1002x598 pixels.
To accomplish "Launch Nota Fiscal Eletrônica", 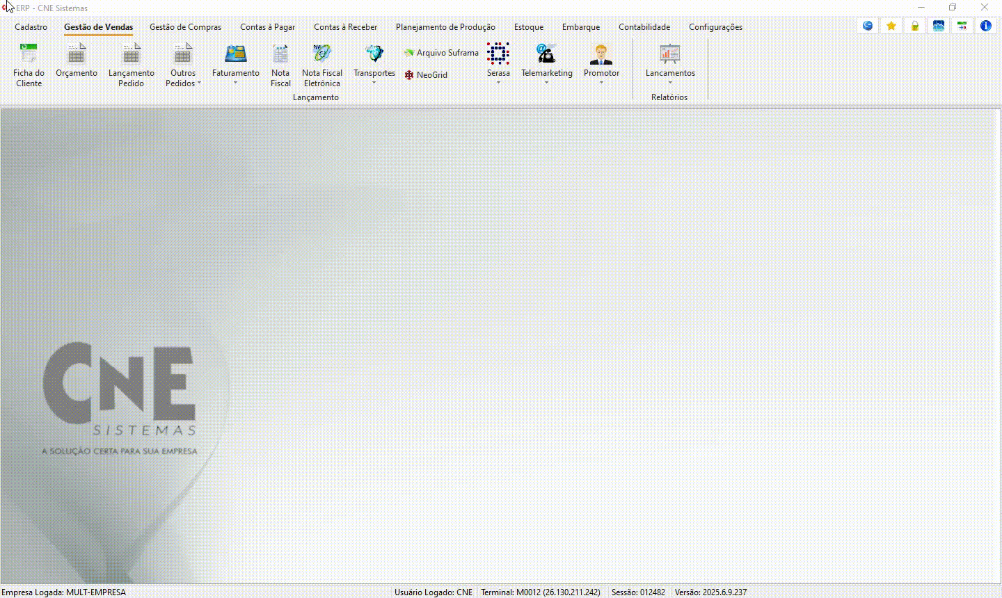I will [x=321, y=64].
